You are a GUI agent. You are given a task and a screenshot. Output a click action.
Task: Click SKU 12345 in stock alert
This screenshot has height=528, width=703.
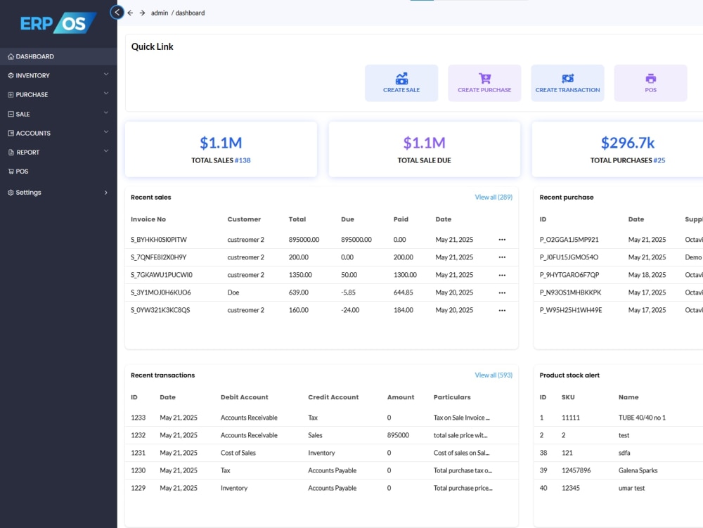(x=571, y=488)
